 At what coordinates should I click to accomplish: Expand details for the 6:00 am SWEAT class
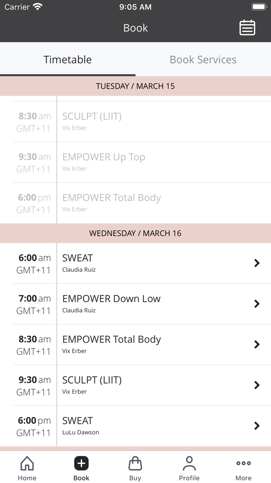click(135, 263)
